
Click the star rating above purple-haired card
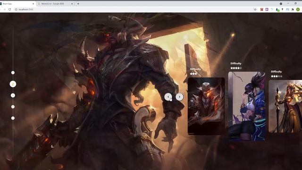point(236,68)
